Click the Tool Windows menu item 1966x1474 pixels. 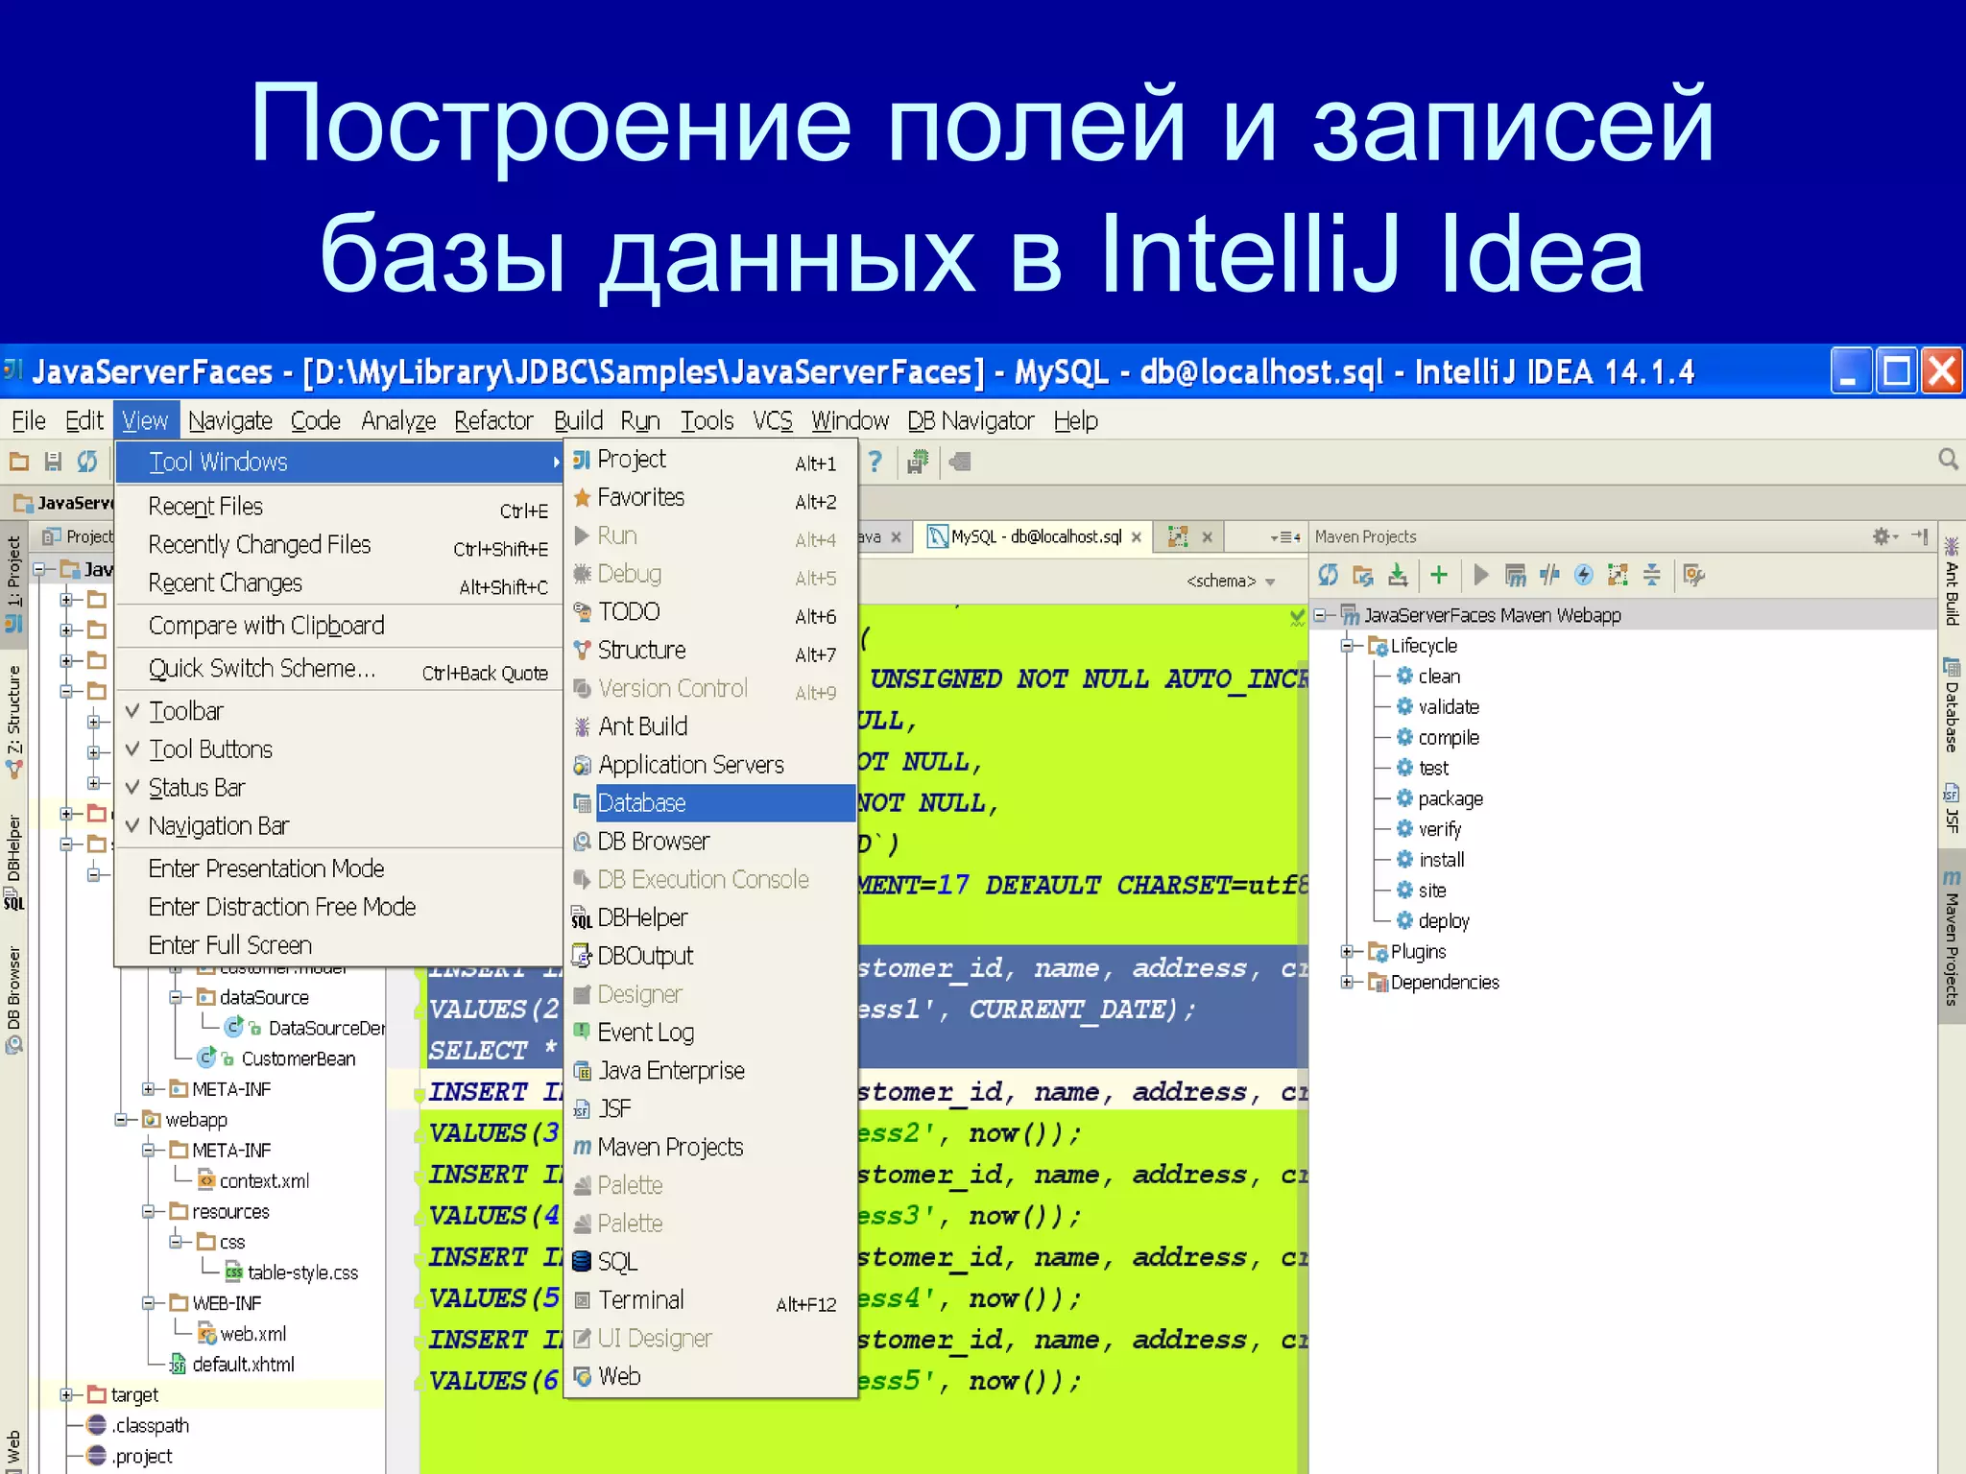pyautogui.click(x=339, y=462)
